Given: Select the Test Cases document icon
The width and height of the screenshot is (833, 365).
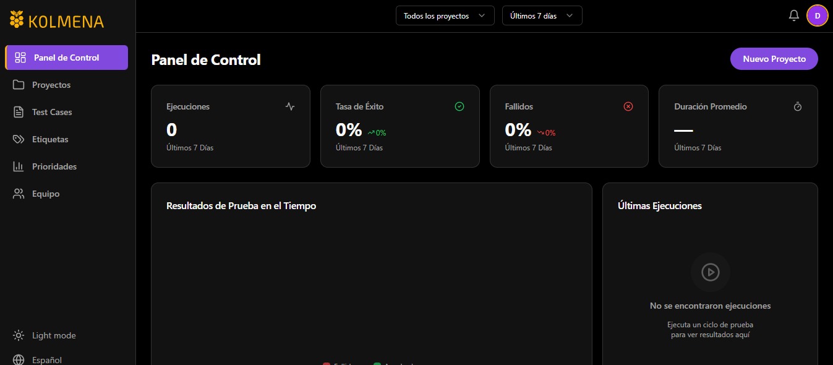Looking at the screenshot, I should (x=19, y=112).
